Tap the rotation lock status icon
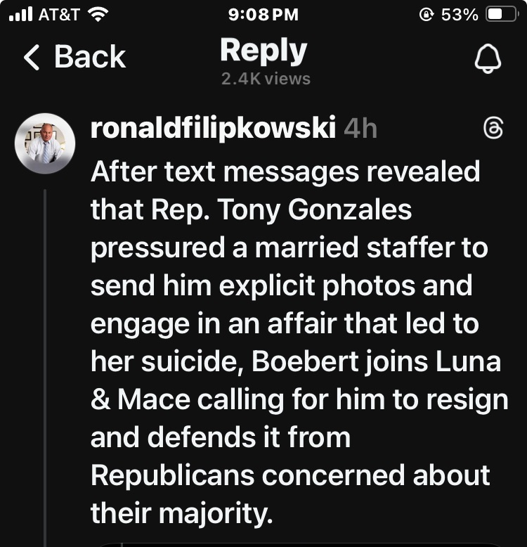527x547 pixels. (x=424, y=14)
